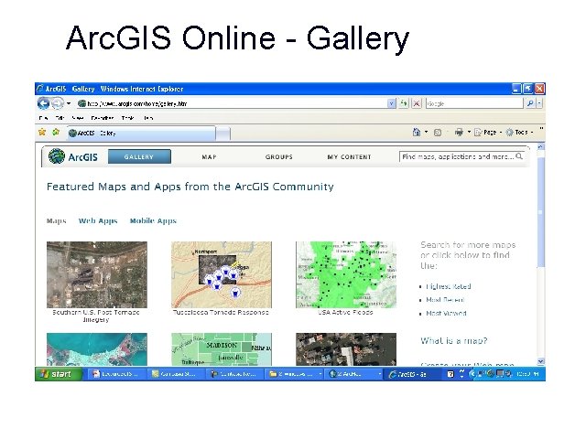Image resolution: width=586 pixels, height=439 pixels.
Task: Open the Print options dropdown arrow
Action: coord(469,132)
